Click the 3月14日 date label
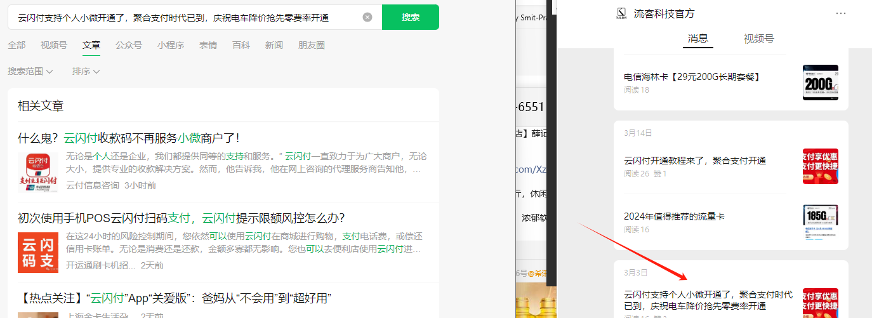This screenshot has height=318, width=872. (x=638, y=133)
